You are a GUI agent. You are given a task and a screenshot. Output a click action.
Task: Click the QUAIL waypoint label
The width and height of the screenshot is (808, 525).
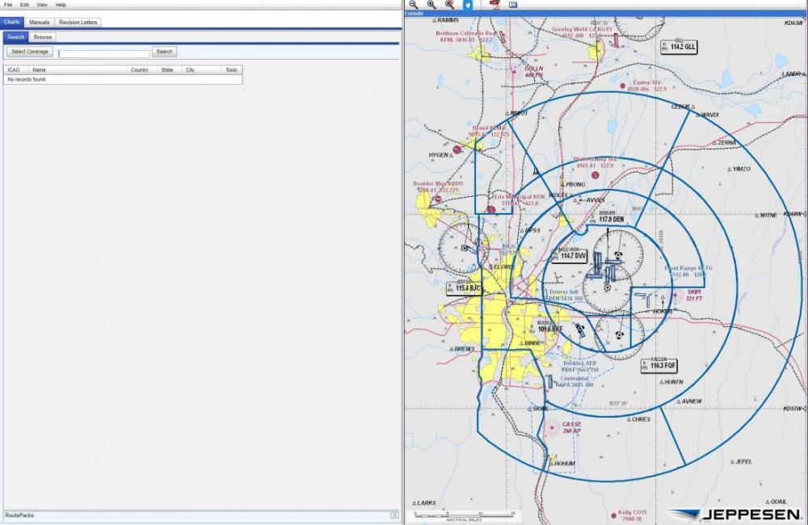click(778, 502)
